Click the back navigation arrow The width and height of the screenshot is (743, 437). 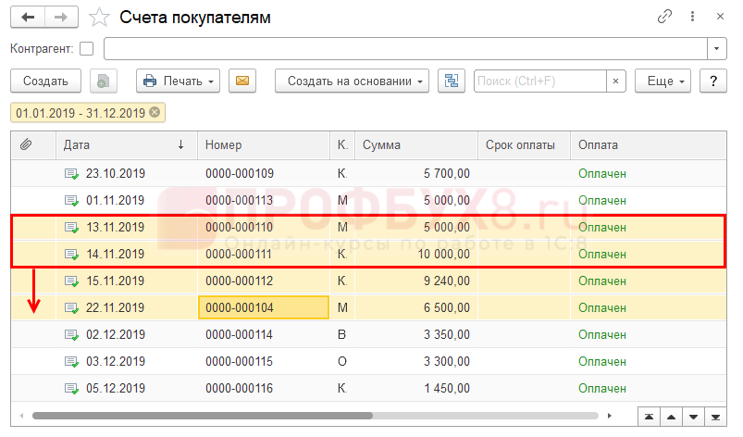point(28,17)
